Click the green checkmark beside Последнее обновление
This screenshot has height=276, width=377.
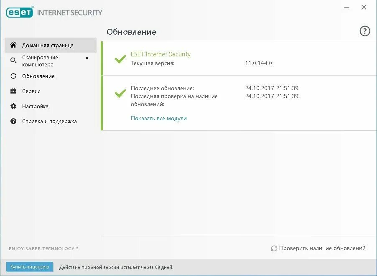click(120, 93)
